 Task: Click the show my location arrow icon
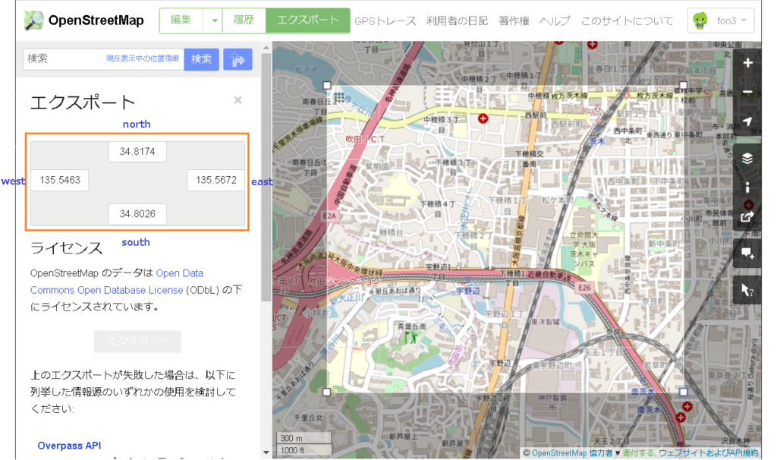[x=747, y=121]
